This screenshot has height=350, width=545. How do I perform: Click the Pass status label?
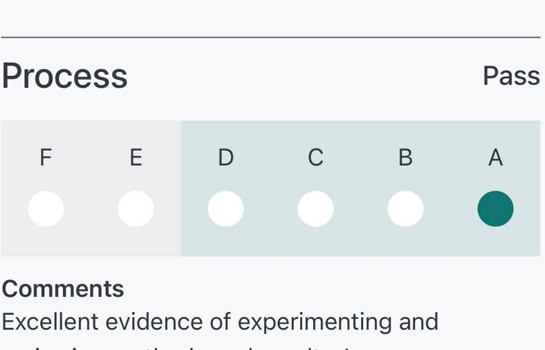[511, 76]
